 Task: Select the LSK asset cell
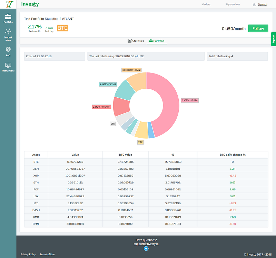click(36, 196)
